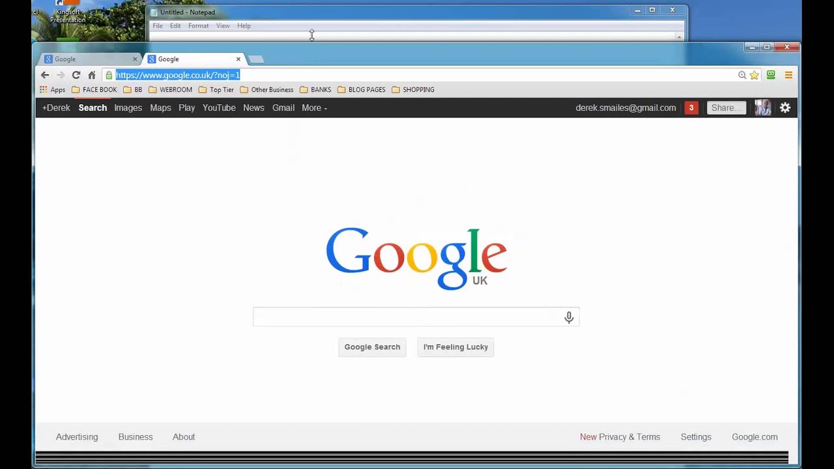This screenshot has height=469, width=834.
Task: Go to News in the Google bar
Action: tap(253, 108)
